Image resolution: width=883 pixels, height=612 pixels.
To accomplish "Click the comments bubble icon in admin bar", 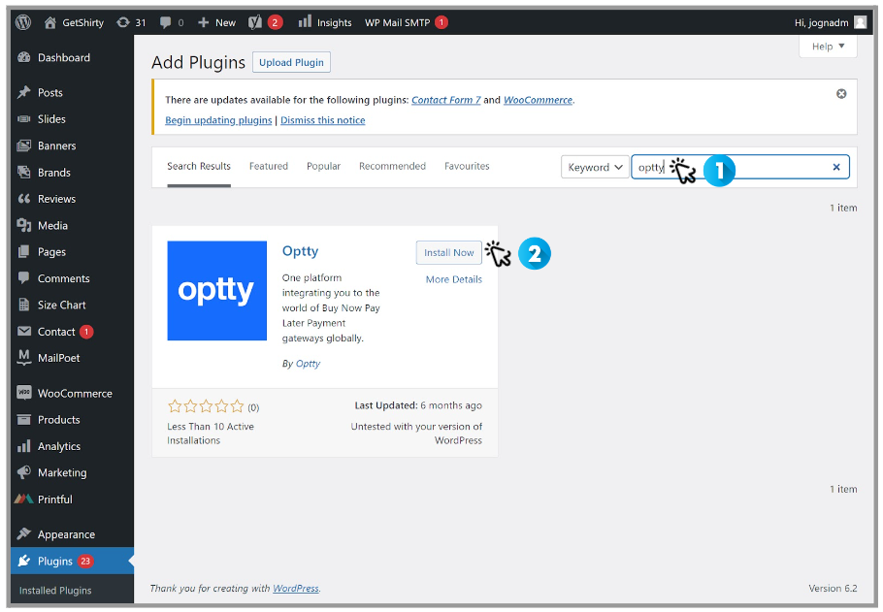I will click(x=166, y=22).
